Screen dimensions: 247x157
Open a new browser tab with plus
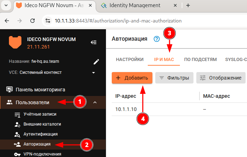188,5
